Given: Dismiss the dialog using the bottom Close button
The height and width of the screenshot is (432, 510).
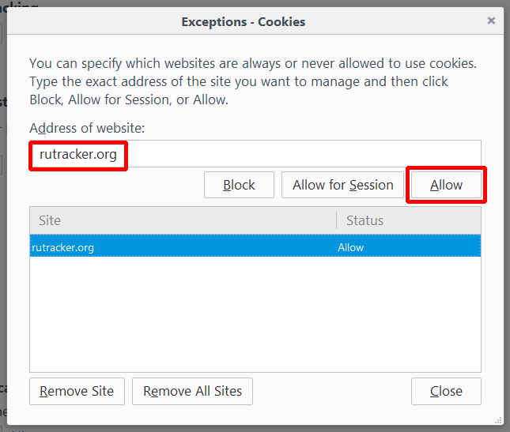Looking at the screenshot, I should pos(446,391).
